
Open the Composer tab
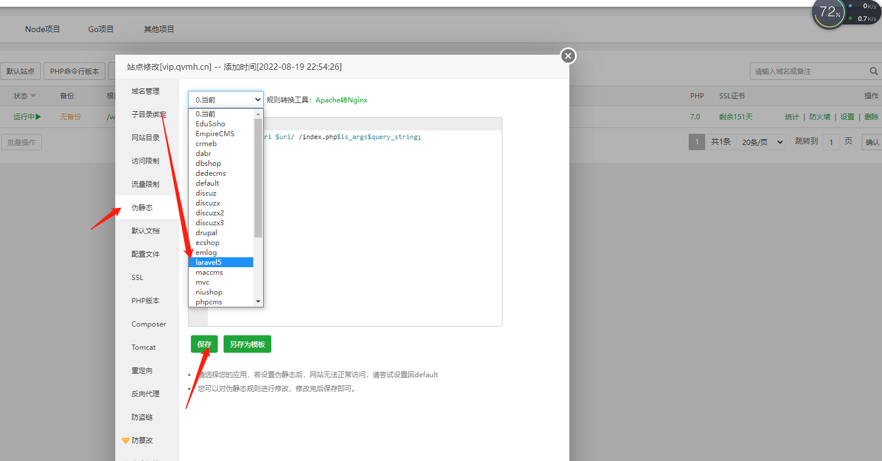pos(147,324)
